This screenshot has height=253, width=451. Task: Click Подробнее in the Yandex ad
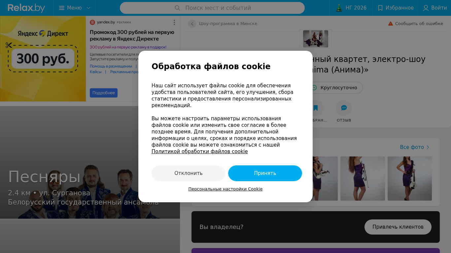pyautogui.click(x=104, y=93)
